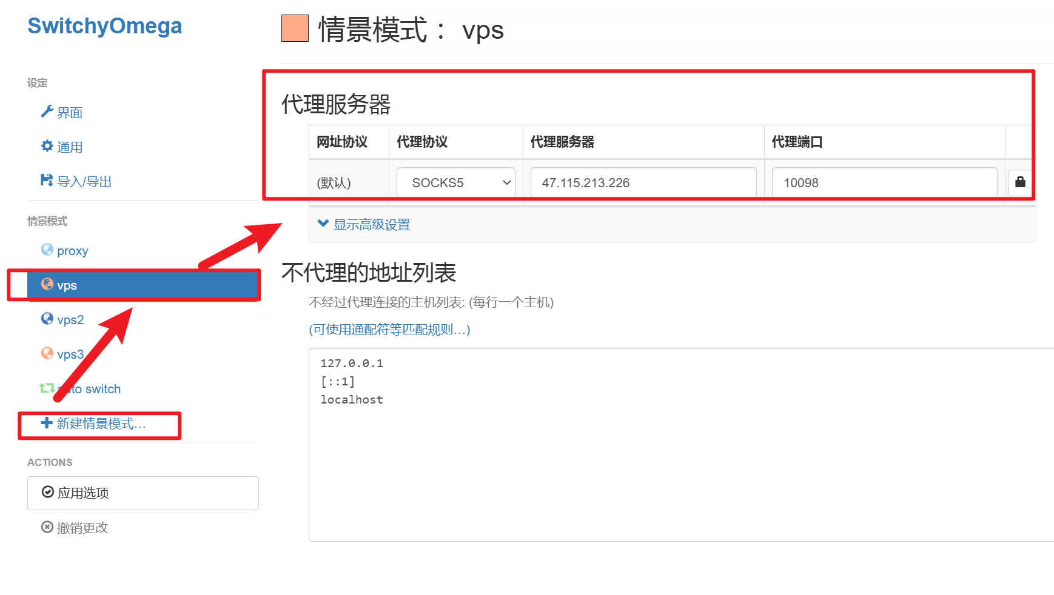Select the vps profile entry

click(x=143, y=285)
